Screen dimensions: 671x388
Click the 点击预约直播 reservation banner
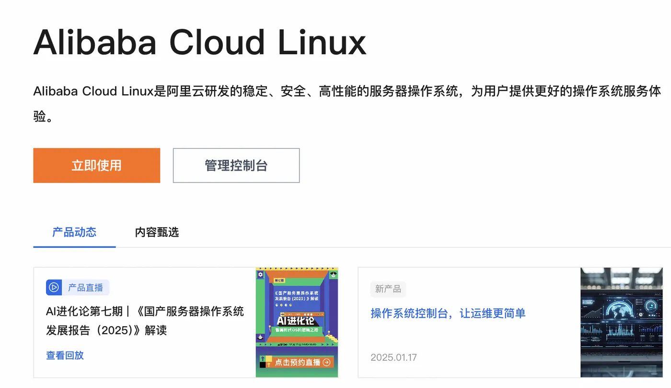(x=298, y=362)
